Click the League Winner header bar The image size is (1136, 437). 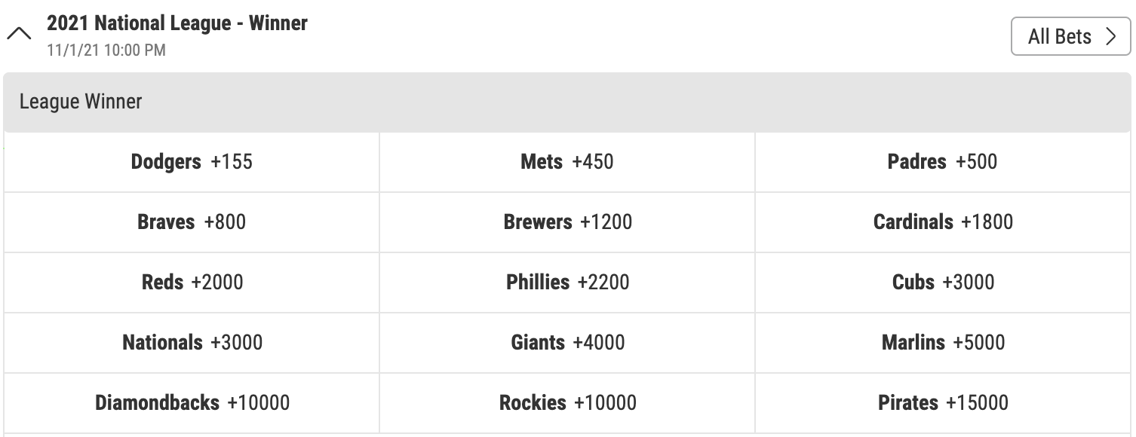tap(567, 102)
